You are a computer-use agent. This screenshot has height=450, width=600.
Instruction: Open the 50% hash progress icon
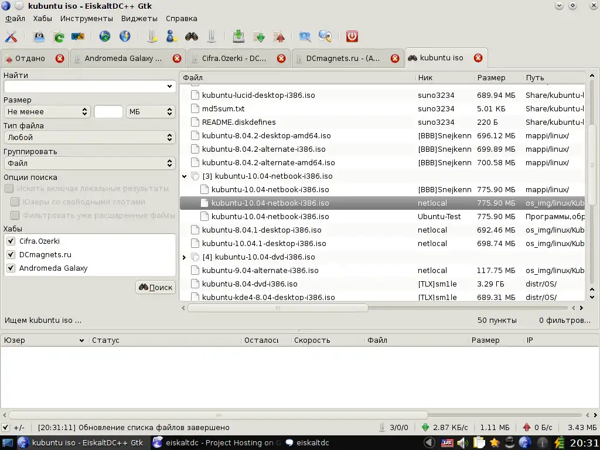(x=78, y=36)
